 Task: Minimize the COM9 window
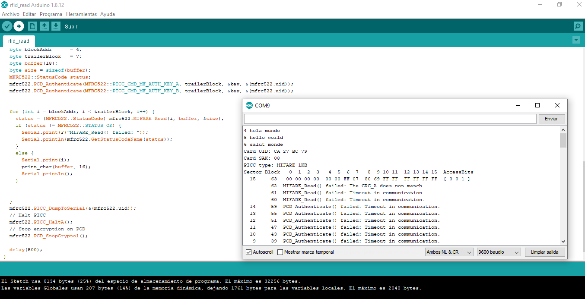[x=518, y=105]
